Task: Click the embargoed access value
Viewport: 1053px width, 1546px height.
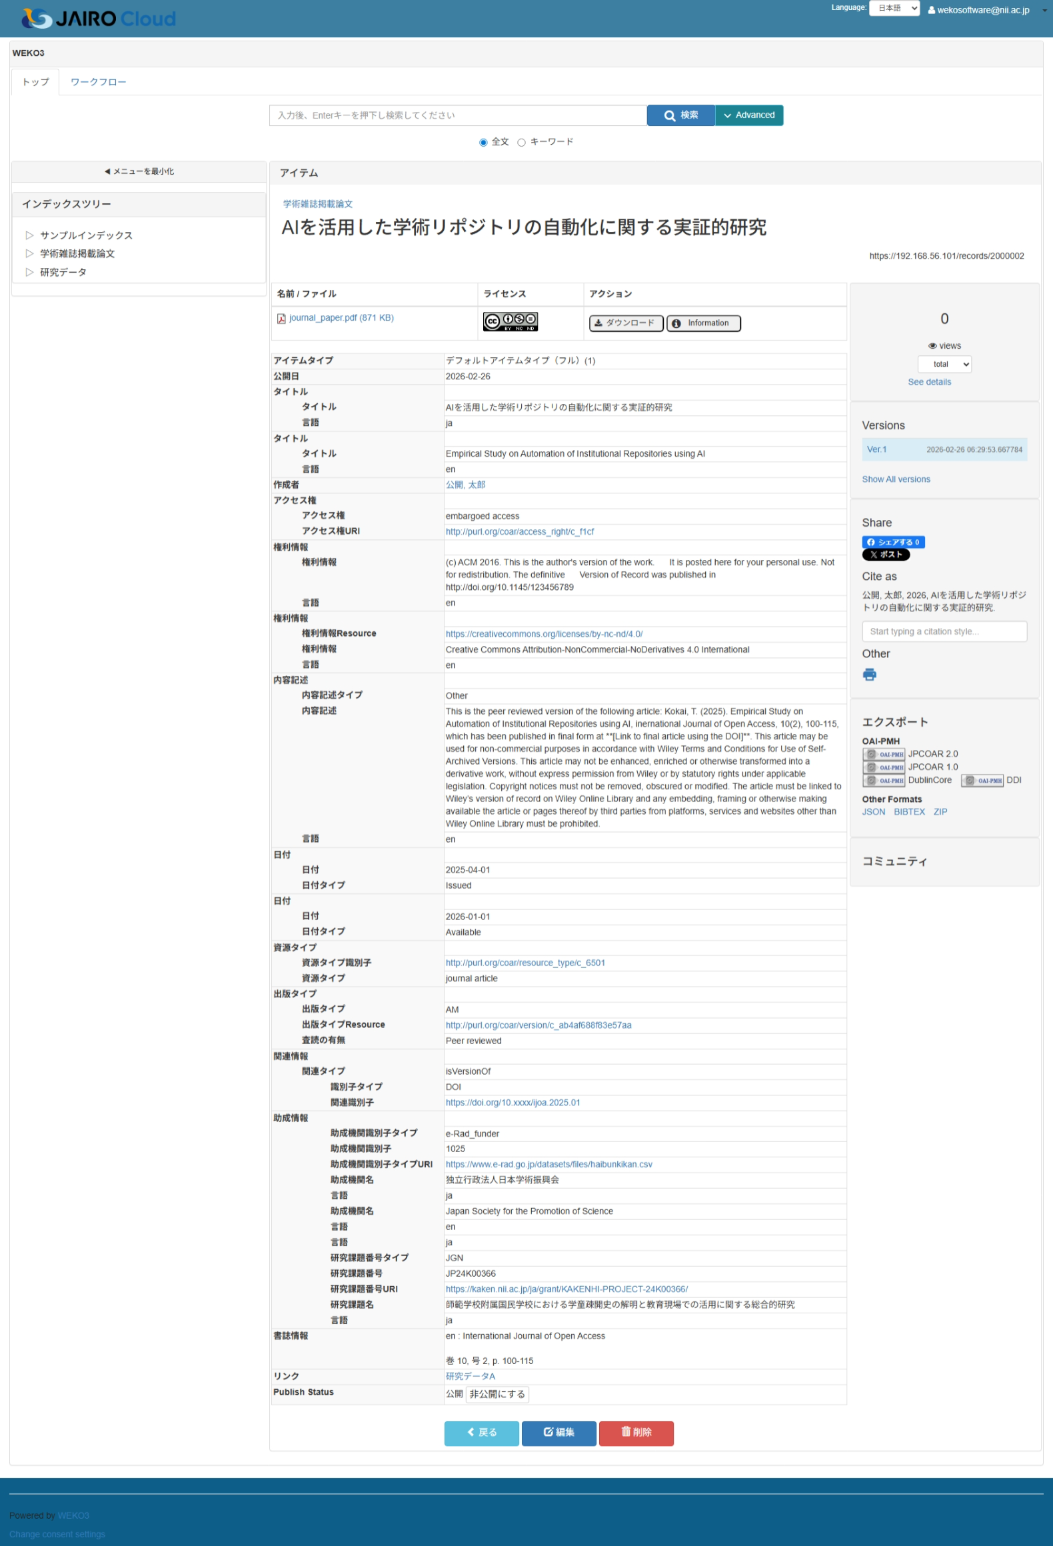Action: (482, 516)
